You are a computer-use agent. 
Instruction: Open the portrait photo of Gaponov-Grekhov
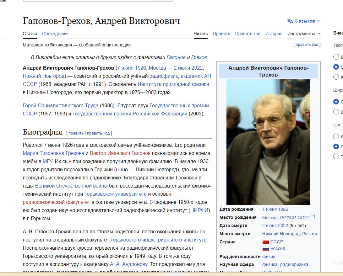[x=268, y=142]
